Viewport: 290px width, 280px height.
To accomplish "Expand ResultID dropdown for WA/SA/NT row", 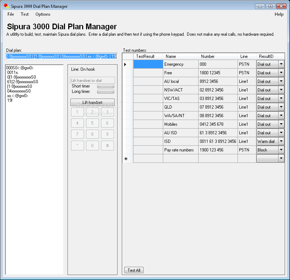I will 281,116.
